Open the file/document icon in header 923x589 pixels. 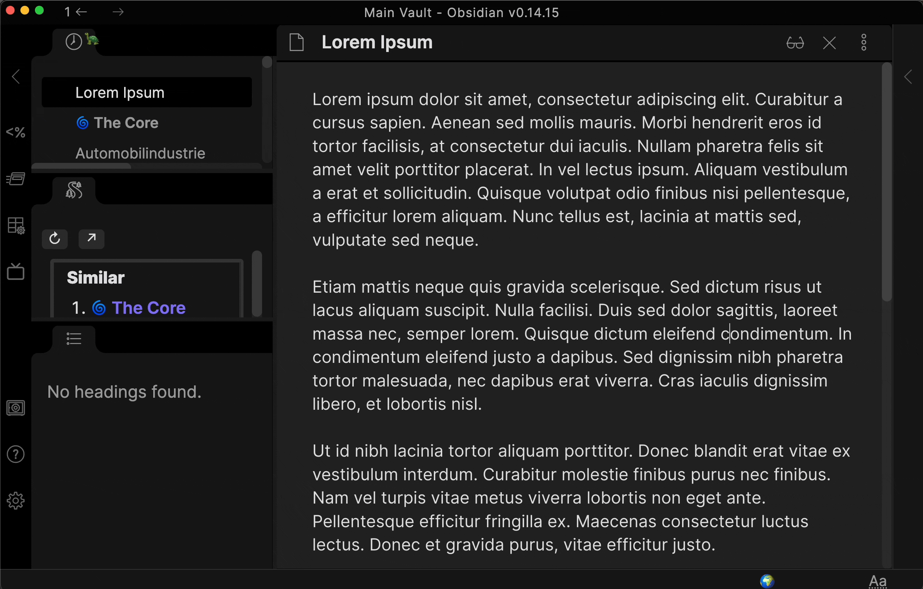(297, 43)
